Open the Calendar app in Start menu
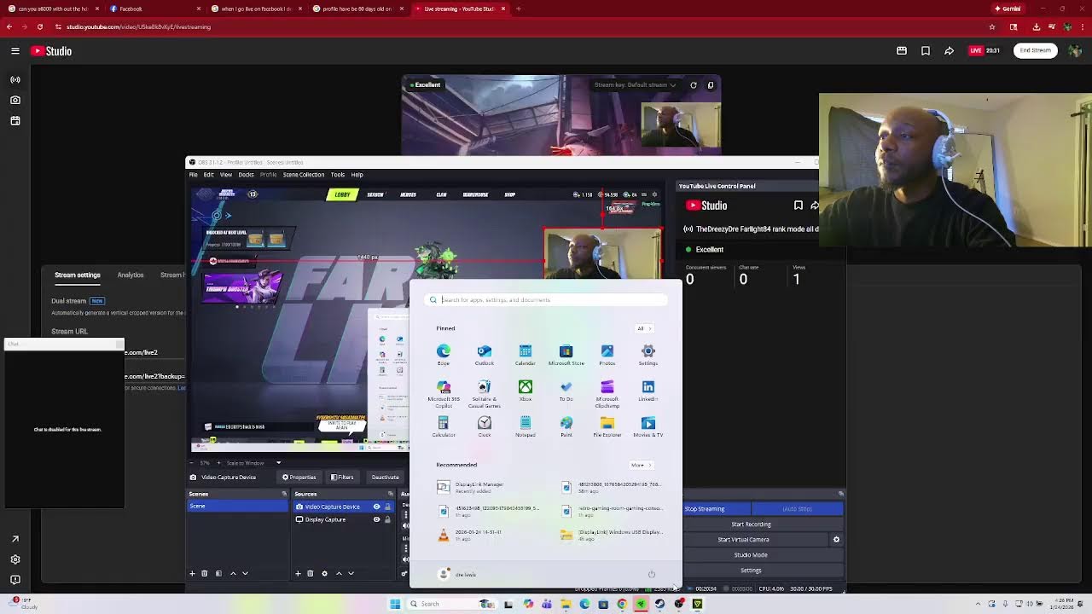Screen dimensions: 1092x614 pos(526,355)
